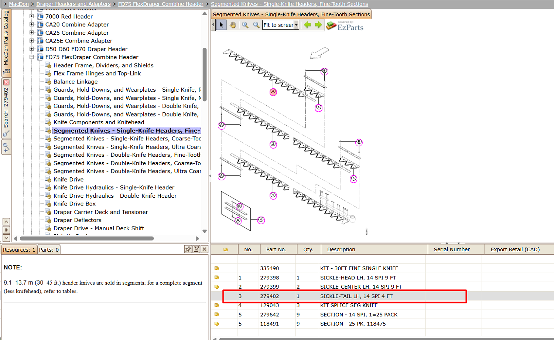Go to next diagram with green right arrow
Screen dimensions: 554x340
click(318, 25)
